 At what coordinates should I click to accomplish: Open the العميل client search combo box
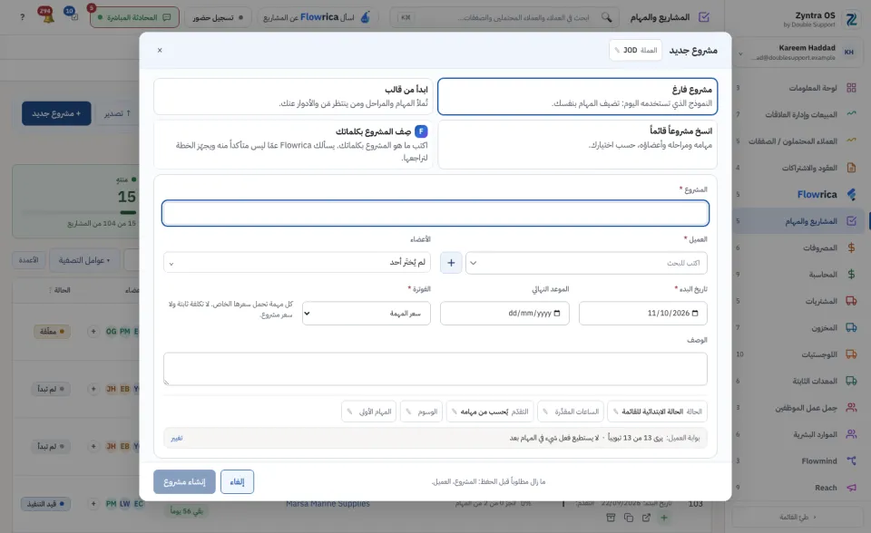pos(586,263)
